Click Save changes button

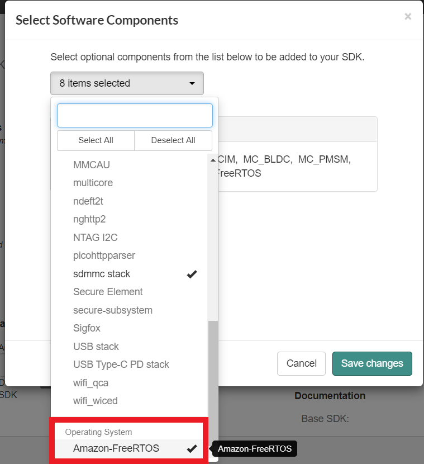click(x=372, y=363)
